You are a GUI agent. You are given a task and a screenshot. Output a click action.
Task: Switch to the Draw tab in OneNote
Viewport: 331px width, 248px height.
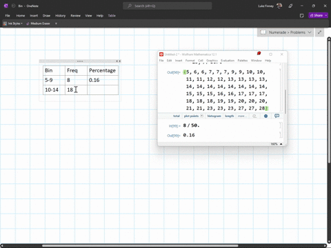pyautogui.click(x=46, y=16)
